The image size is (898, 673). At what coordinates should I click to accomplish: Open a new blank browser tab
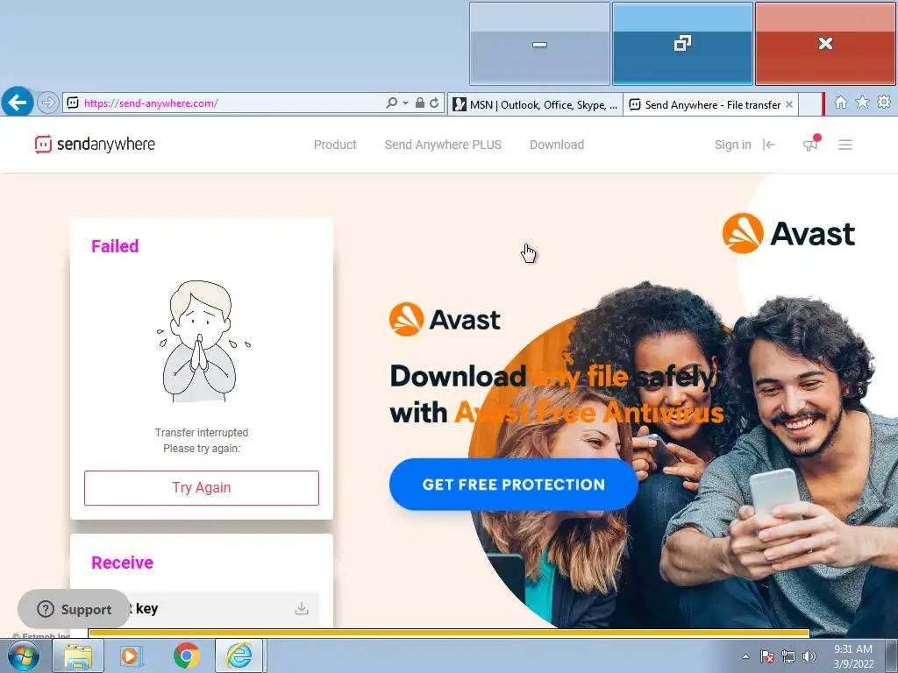(x=809, y=105)
